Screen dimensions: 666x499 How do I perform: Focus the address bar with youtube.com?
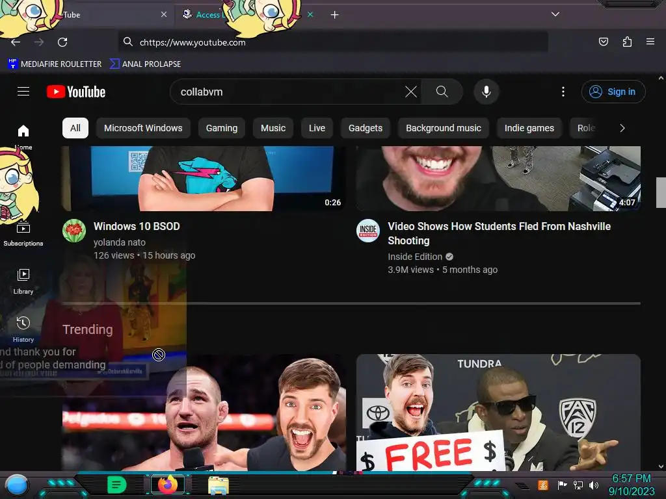(x=333, y=42)
